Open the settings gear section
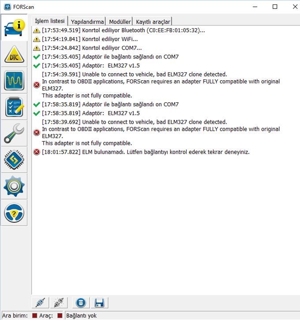300x320 pixels. (x=14, y=186)
